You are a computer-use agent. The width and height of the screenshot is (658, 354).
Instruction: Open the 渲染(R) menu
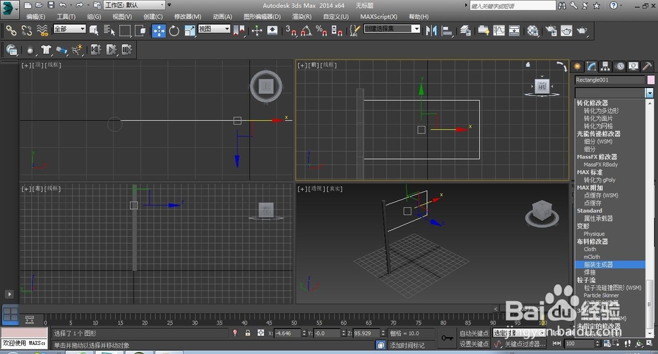[x=302, y=16]
